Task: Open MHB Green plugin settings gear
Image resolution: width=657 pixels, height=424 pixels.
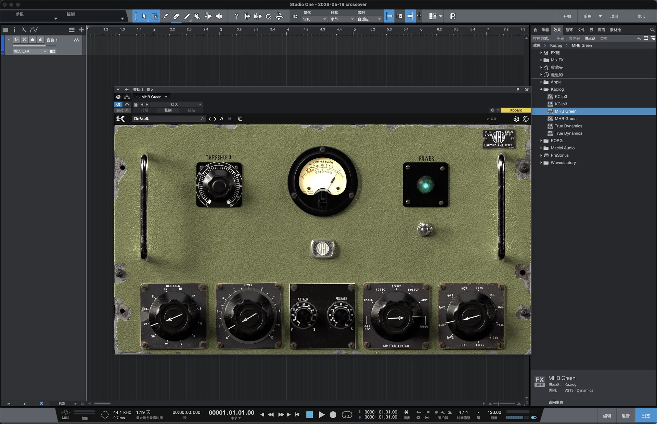Action: 516,119
